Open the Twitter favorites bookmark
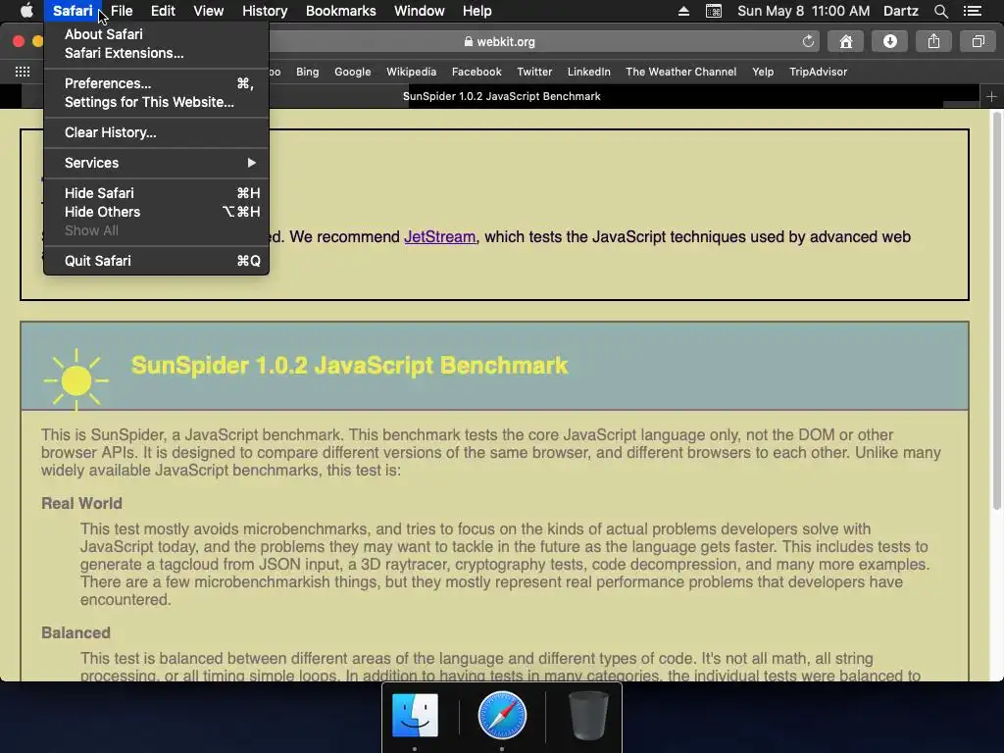The image size is (1004, 753). pyautogui.click(x=534, y=72)
